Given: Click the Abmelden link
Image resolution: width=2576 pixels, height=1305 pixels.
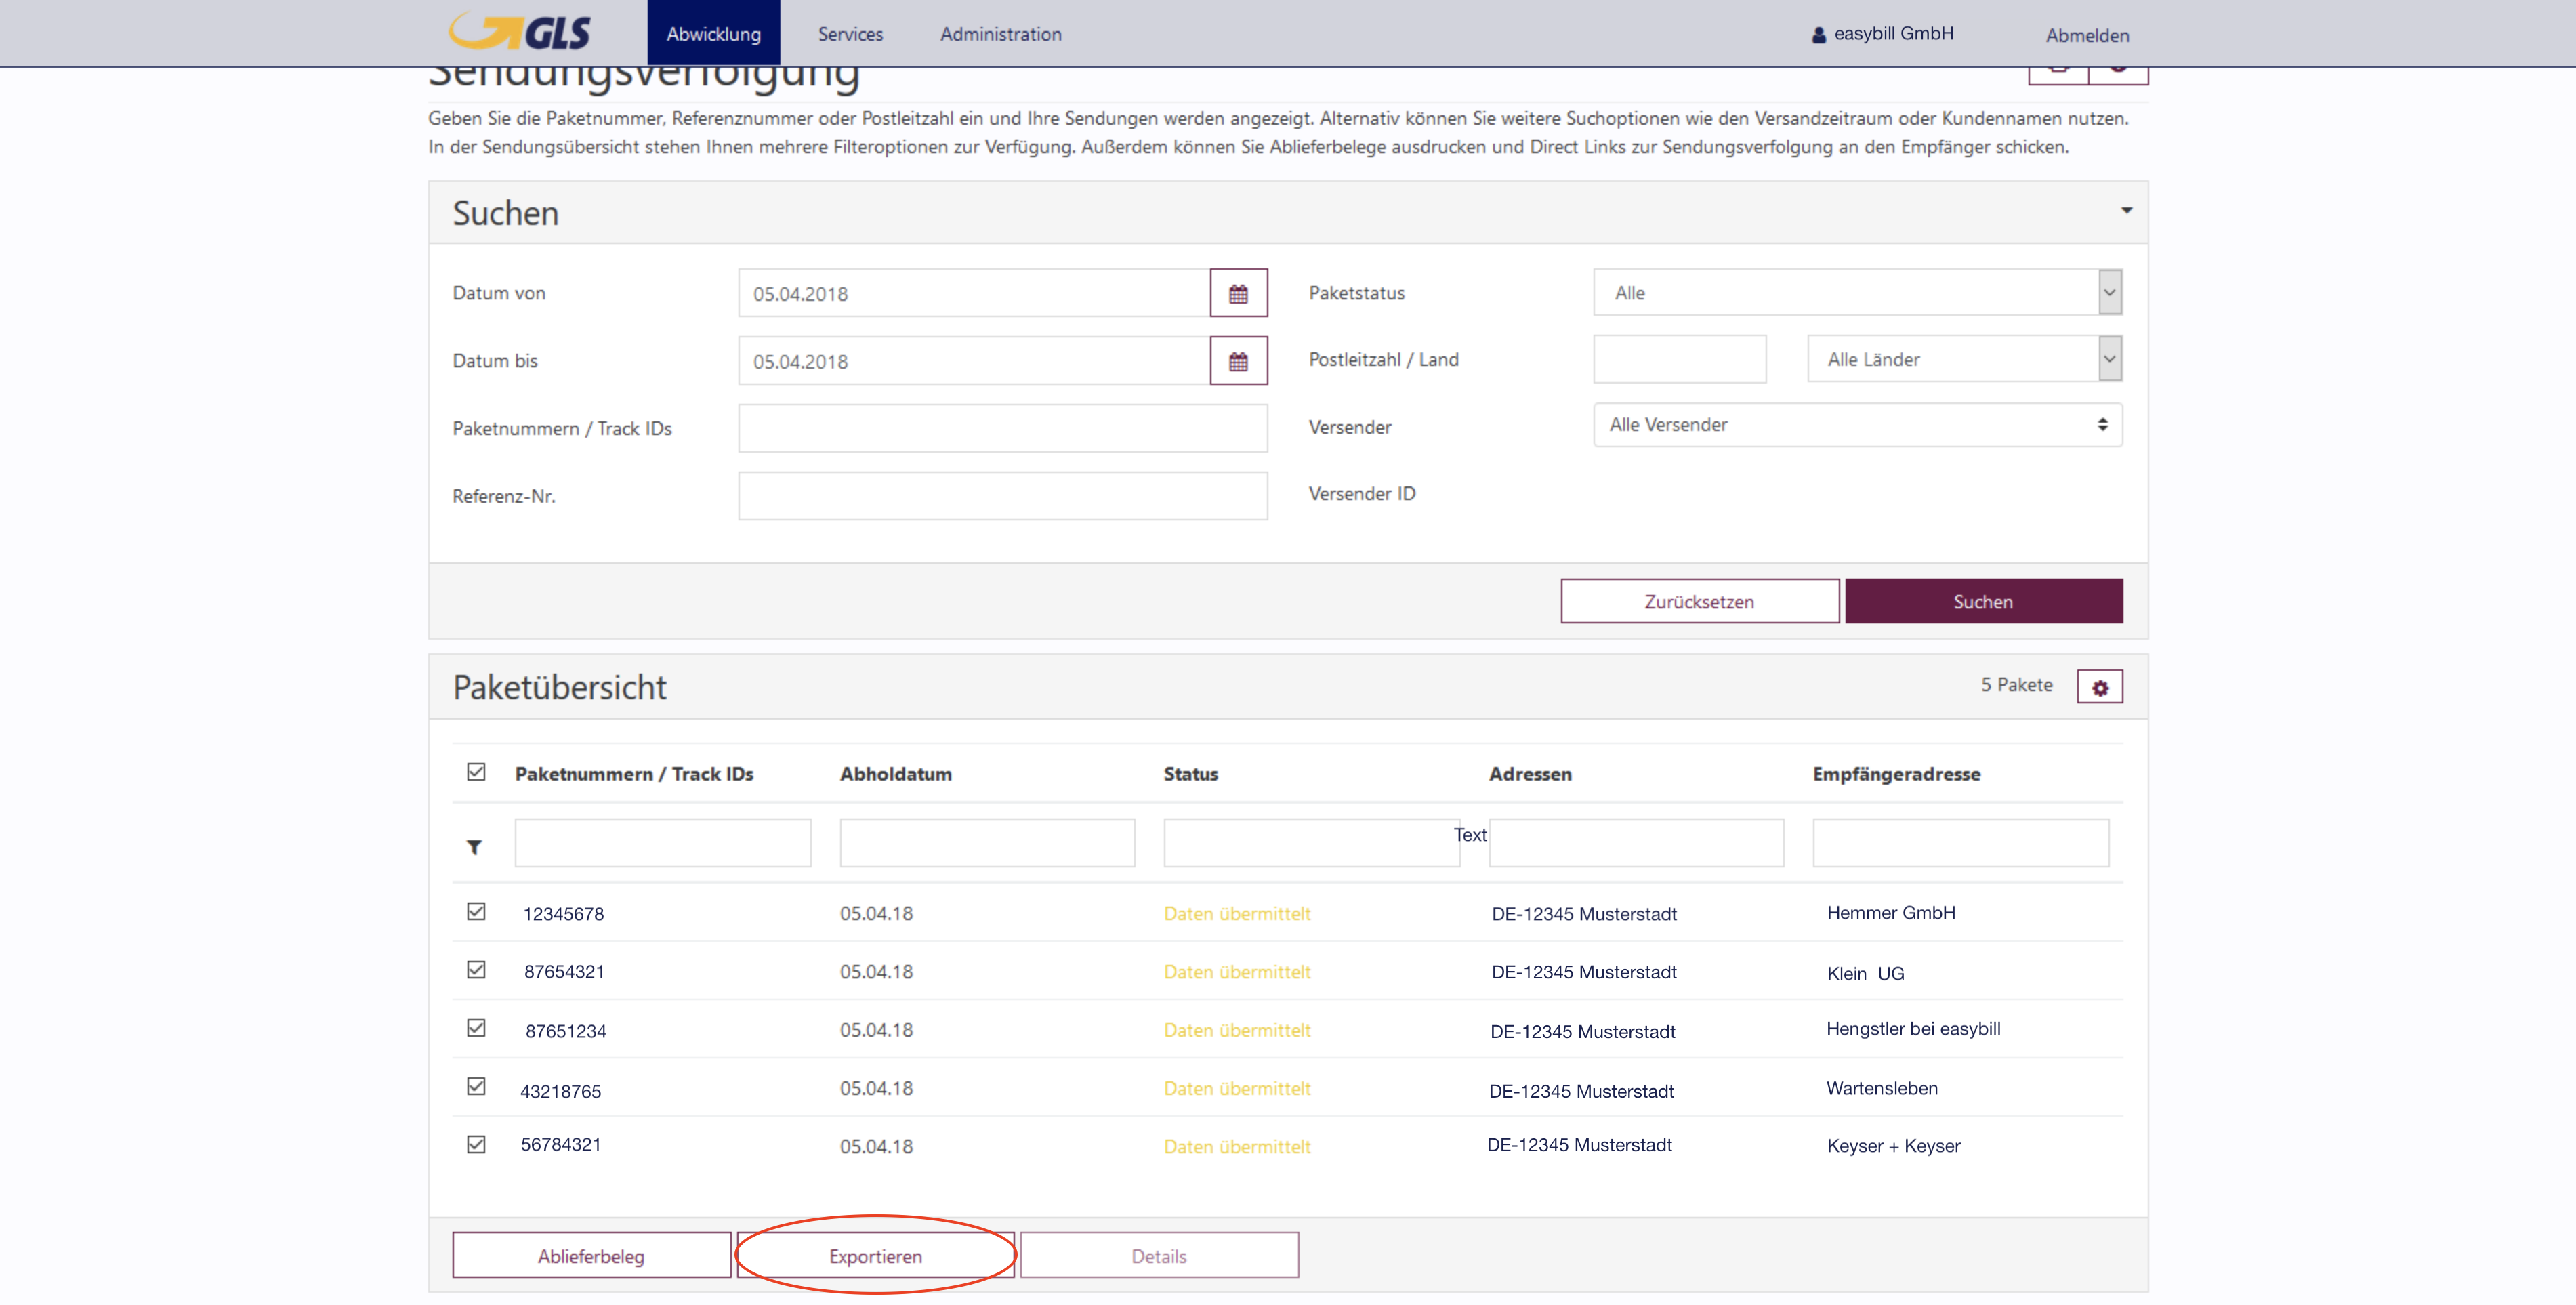Looking at the screenshot, I should 2087,35.
